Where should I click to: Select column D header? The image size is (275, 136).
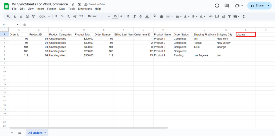coord(84,30)
